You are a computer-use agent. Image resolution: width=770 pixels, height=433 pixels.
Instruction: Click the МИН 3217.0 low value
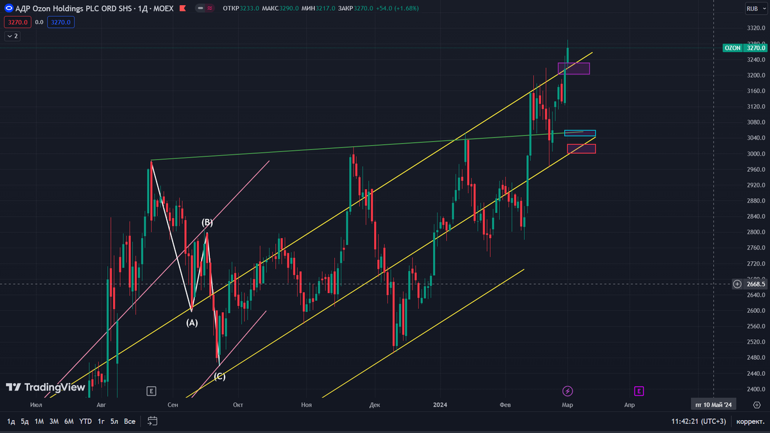click(318, 9)
